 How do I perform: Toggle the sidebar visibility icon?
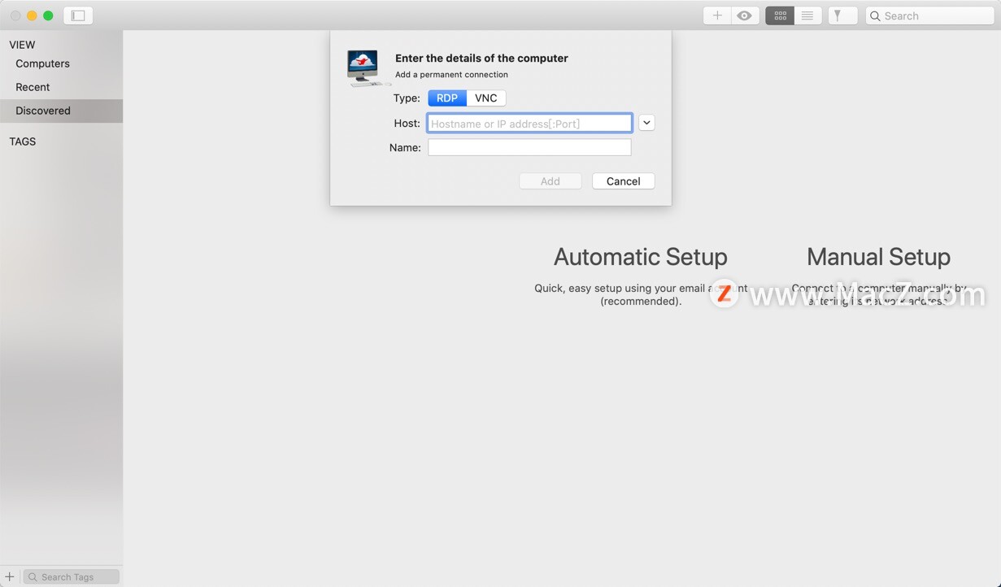point(77,15)
